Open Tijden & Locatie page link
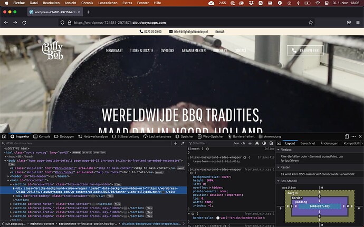Image resolution: width=364 pixels, height=227 pixels. point(141,51)
